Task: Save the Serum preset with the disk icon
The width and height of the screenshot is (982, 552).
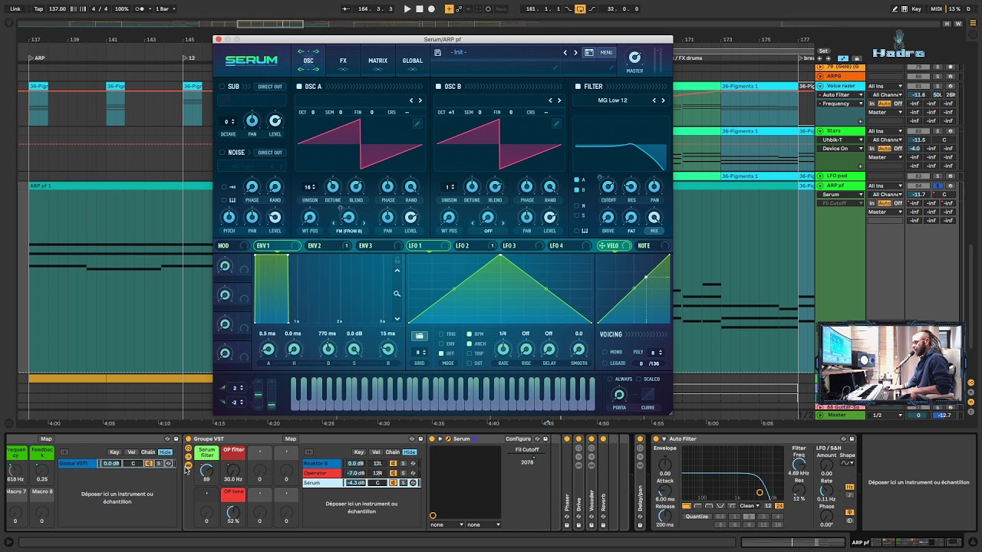Action: point(437,52)
